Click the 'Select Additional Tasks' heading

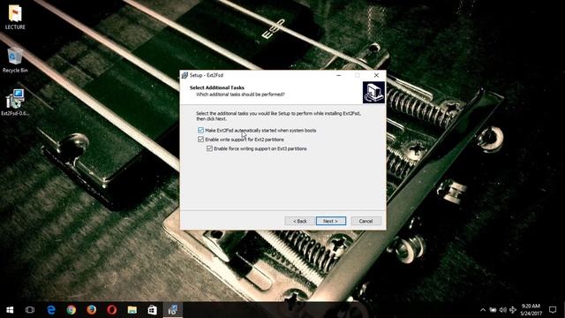(217, 87)
